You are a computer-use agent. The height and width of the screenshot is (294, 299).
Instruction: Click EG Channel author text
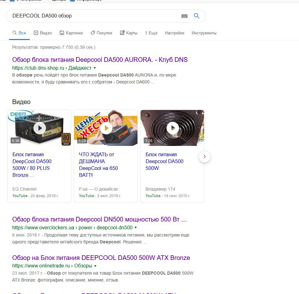(24, 189)
